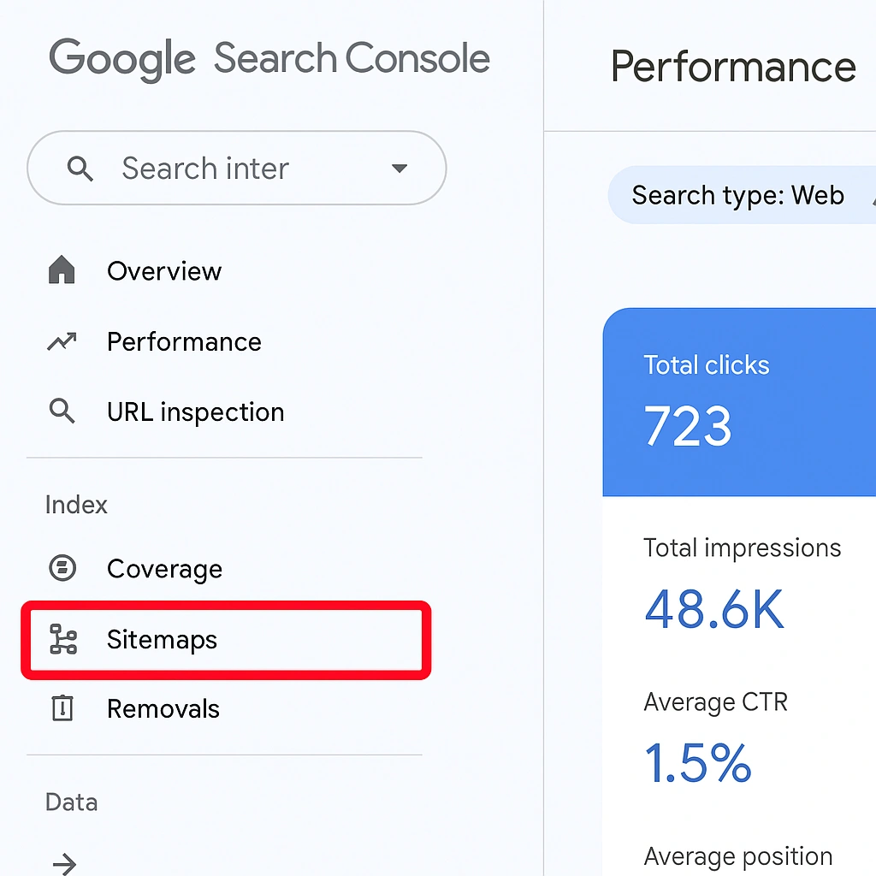Click the Overview home icon
Screen dimensions: 876x876
click(x=62, y=271)
